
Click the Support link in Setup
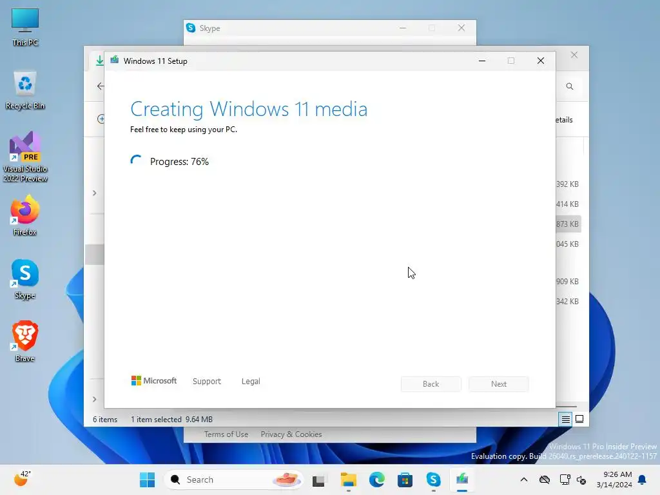click(207, 382)
